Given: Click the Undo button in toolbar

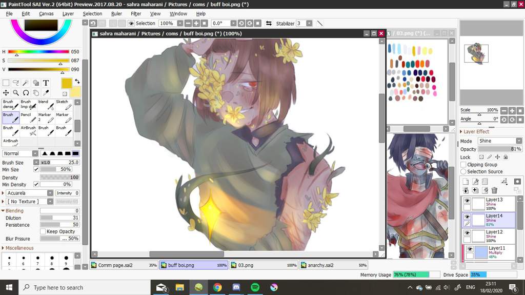Looking at the screenshot, I should (x=93, y=23).
